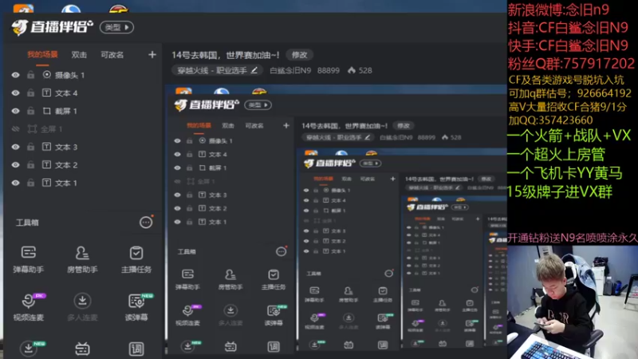This screenshot has width=638, height=359.
Task: Toggle the lock on 文本 4
Action: click(30, 93)
